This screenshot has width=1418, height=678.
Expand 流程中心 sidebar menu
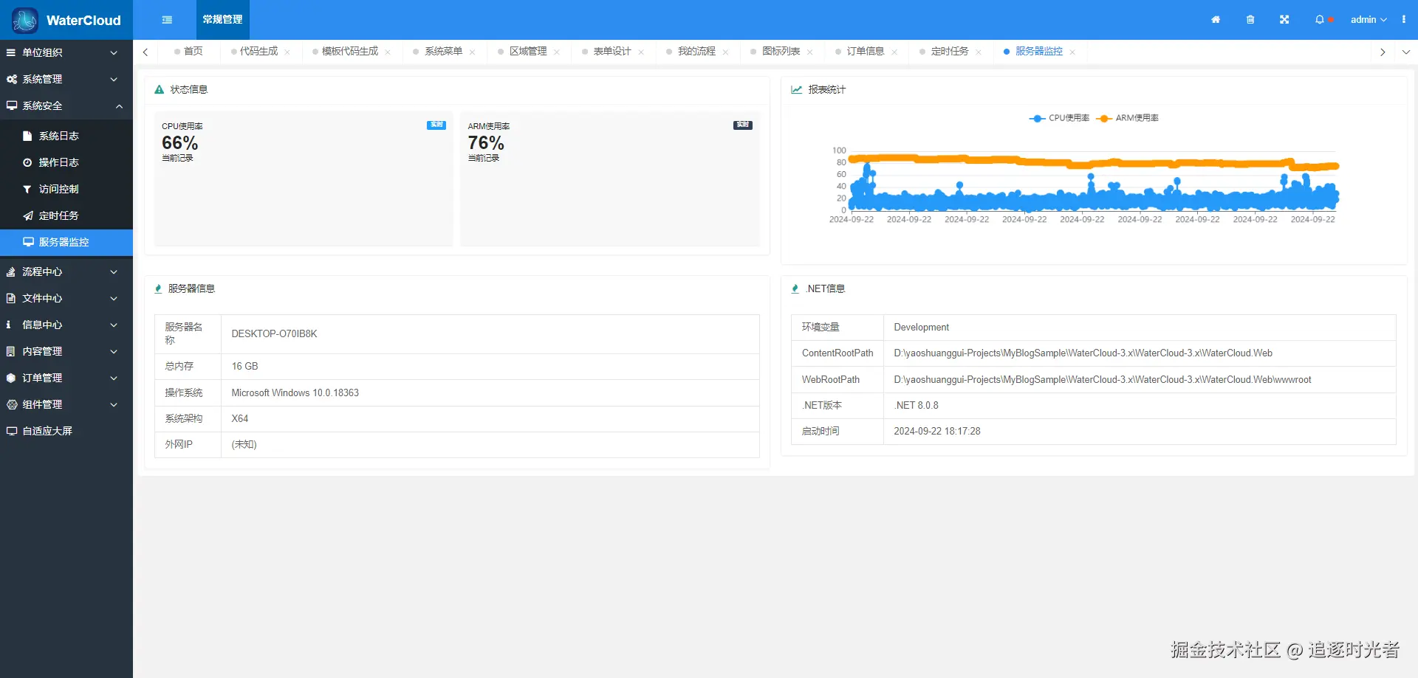click(x=66, y=271)
